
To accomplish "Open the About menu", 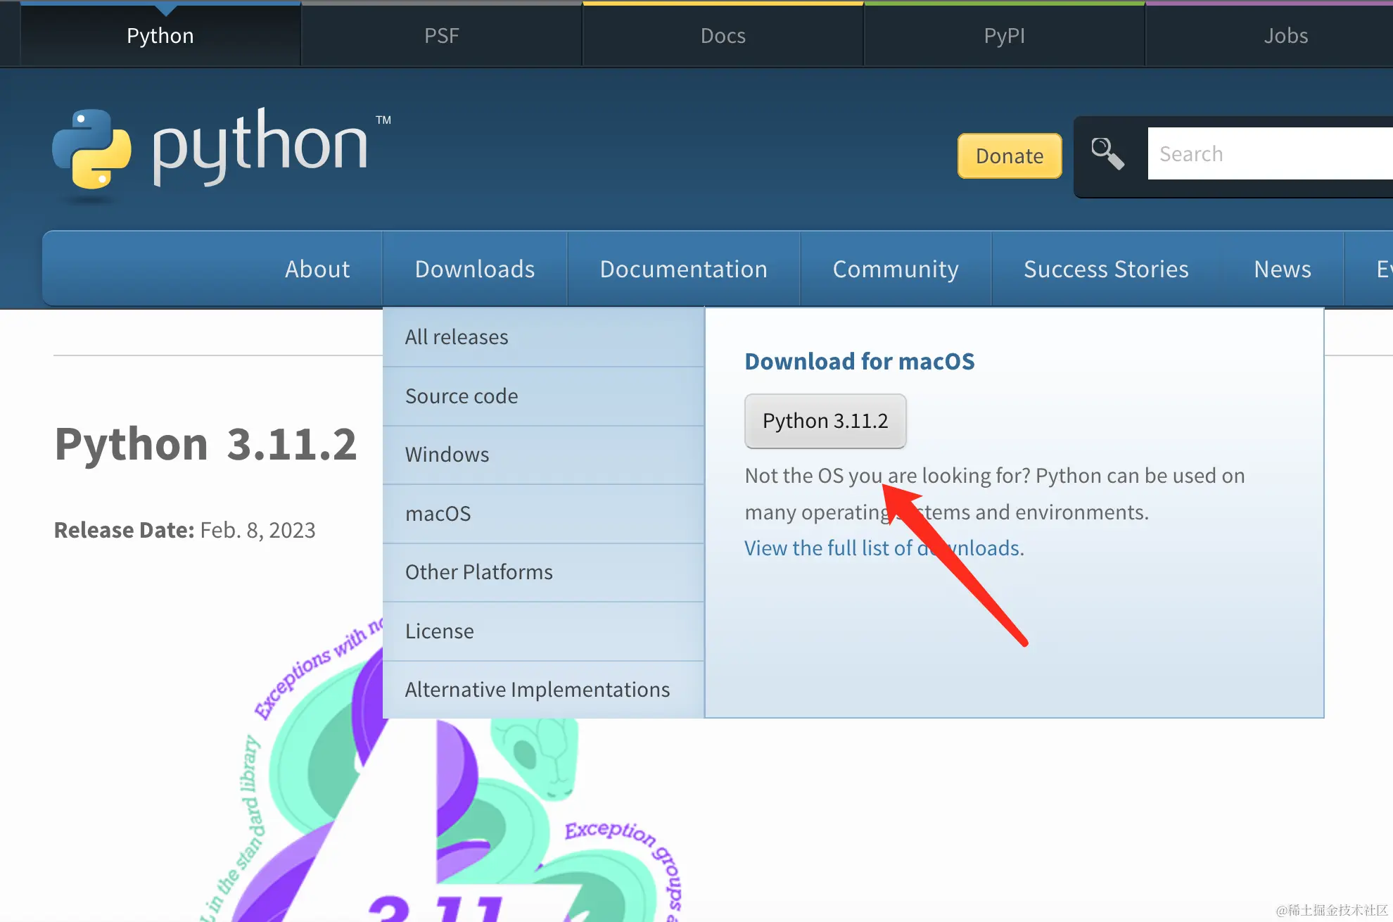I will [317, 269].
